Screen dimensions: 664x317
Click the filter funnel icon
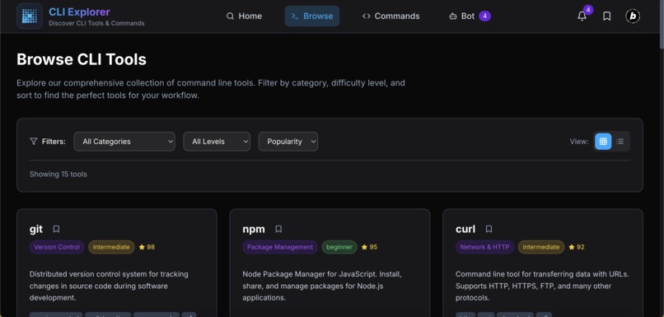click(34, 142)
